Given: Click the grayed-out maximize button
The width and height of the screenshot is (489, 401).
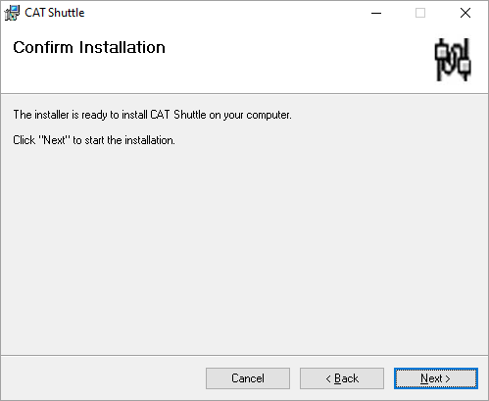Looking at the screenshot, I should click(x=420, y=13).
